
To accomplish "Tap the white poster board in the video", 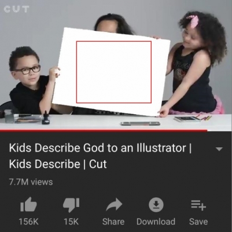I will (111, 72).
